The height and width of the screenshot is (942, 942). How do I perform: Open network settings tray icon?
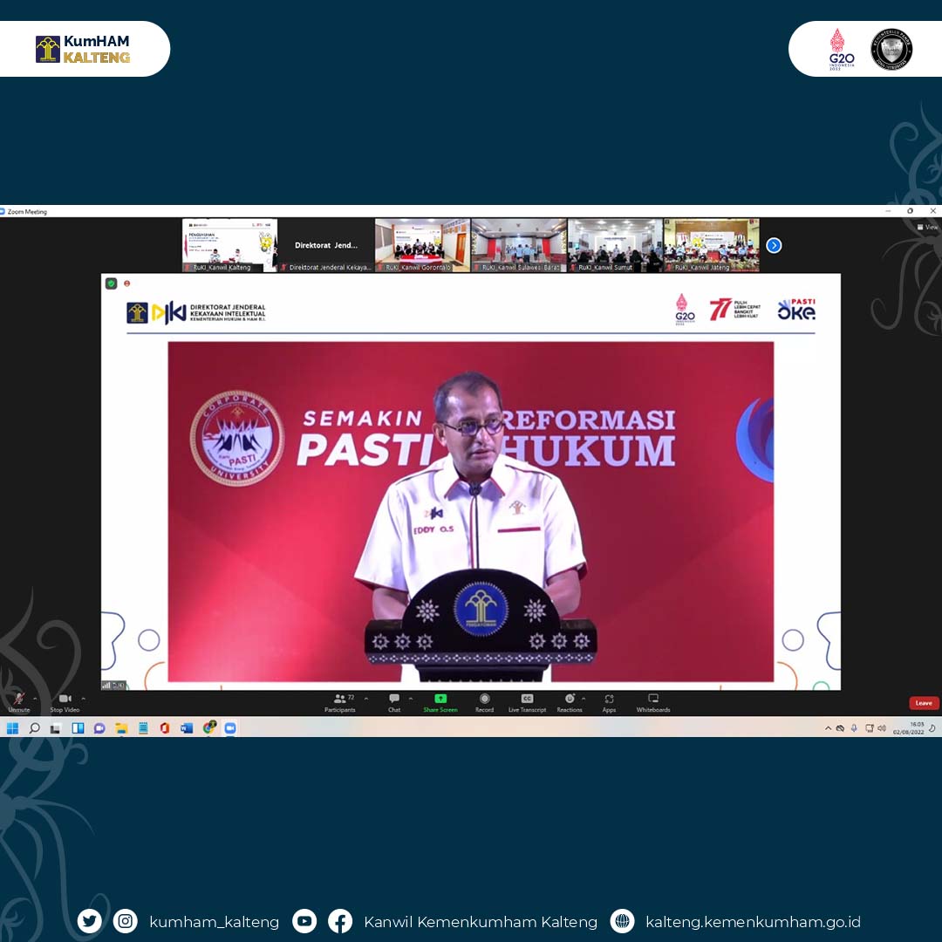pyautogui.click(x=869, y=728)
